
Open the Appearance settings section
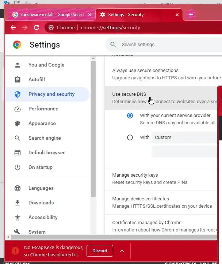[x=47, y=124]
